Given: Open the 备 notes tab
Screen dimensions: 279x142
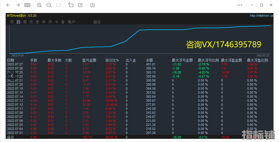Looking at the screenshot, I should (x=63, y=22).
